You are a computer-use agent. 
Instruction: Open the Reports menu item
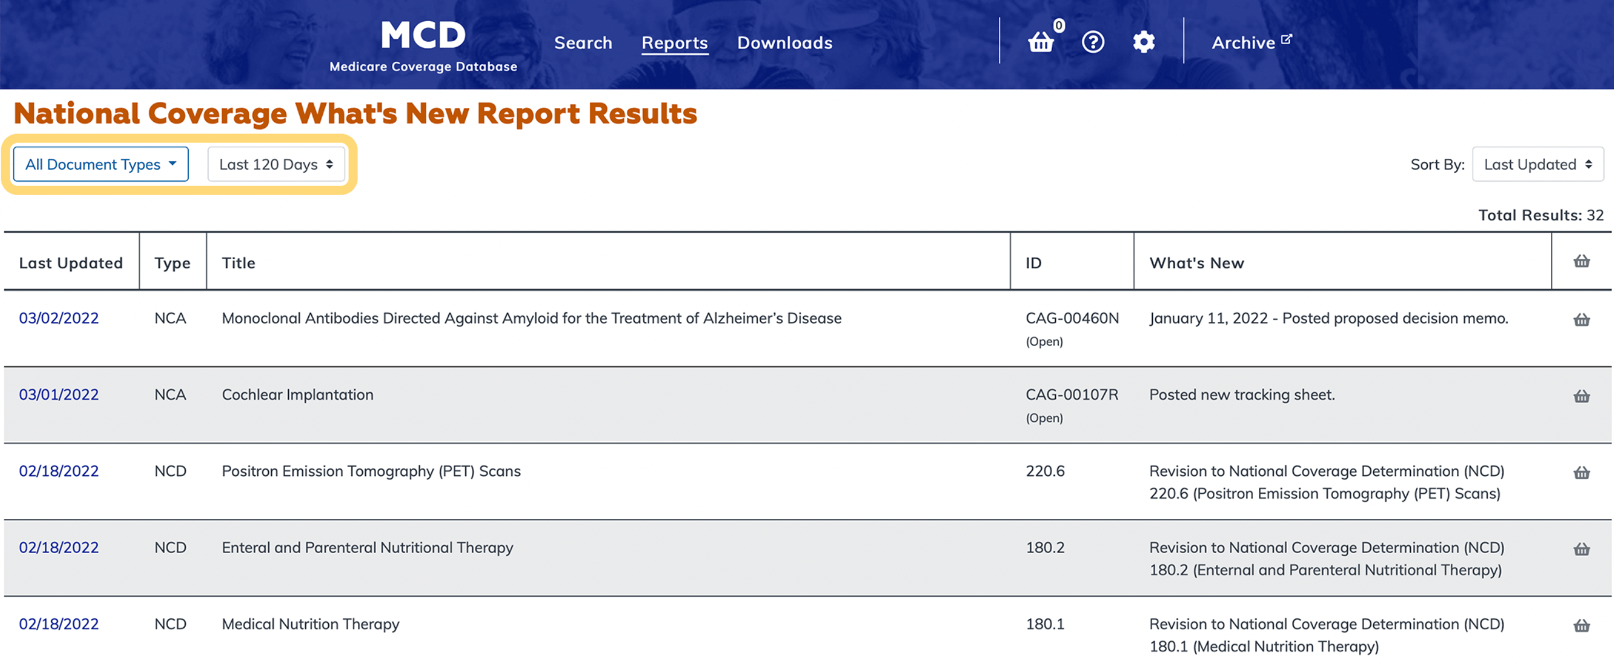tap(674, 42)
